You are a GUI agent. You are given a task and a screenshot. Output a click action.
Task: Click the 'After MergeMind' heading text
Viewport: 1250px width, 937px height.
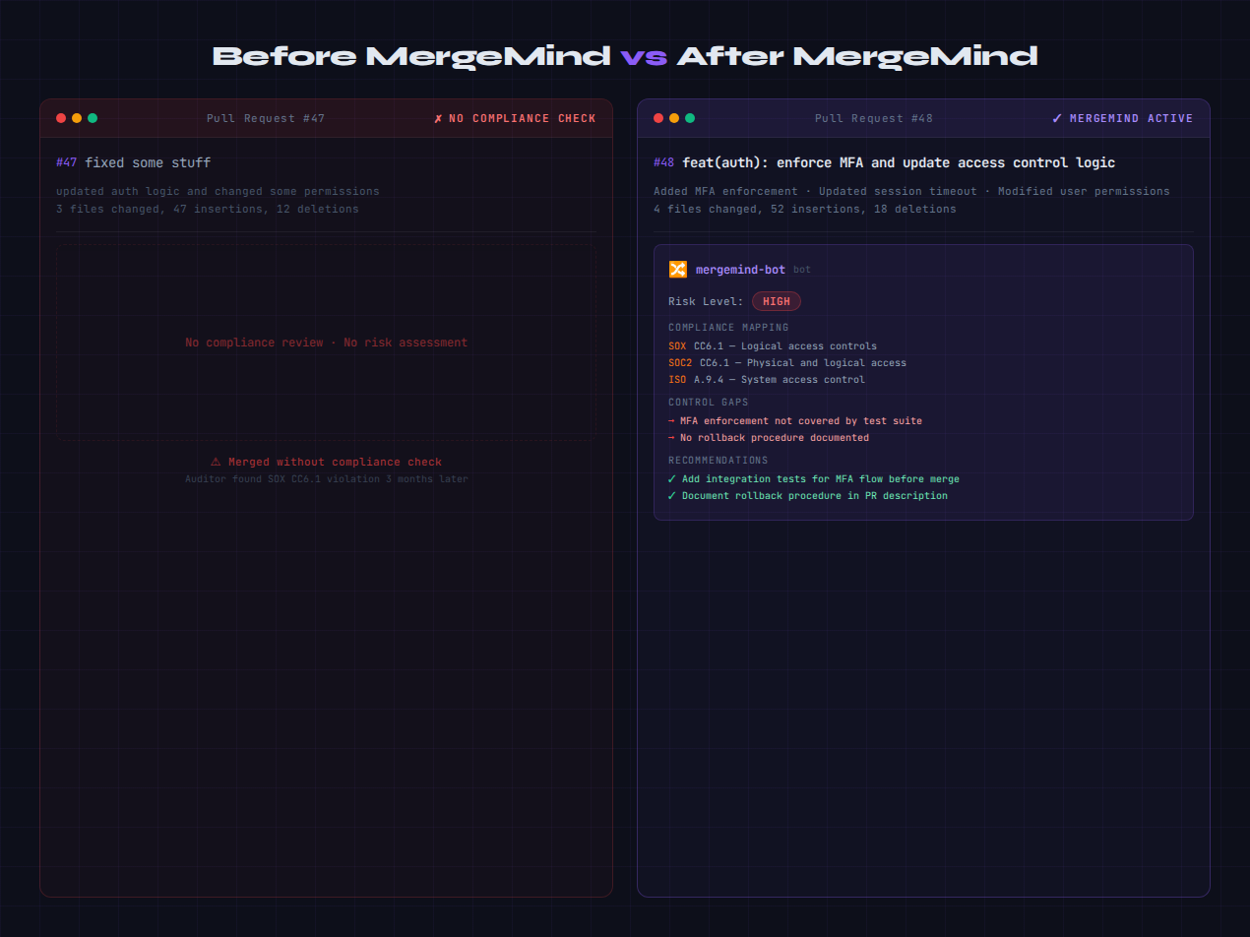pyautogui.click(x=856, y=56)
